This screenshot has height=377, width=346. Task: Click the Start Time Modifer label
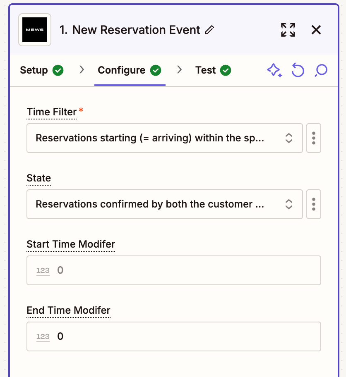(x=71, y=244)
